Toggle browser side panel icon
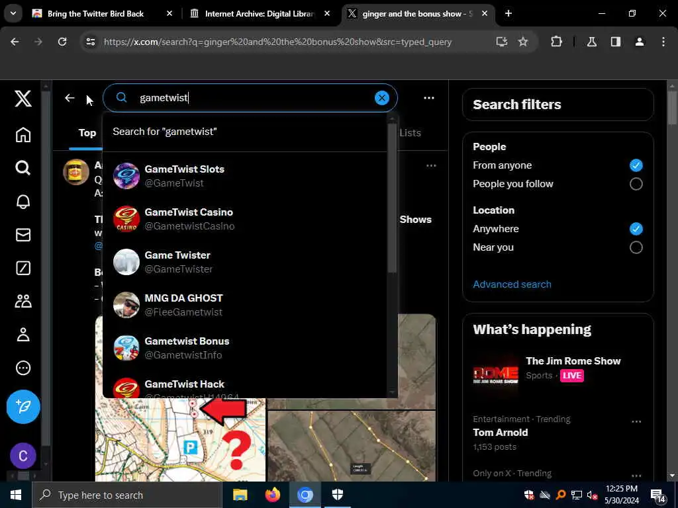 (616, 42)
